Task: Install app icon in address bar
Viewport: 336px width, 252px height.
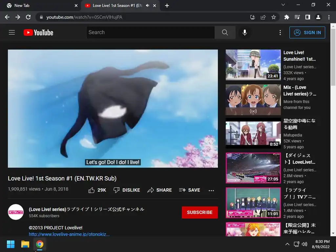Action: click(253, 17)
